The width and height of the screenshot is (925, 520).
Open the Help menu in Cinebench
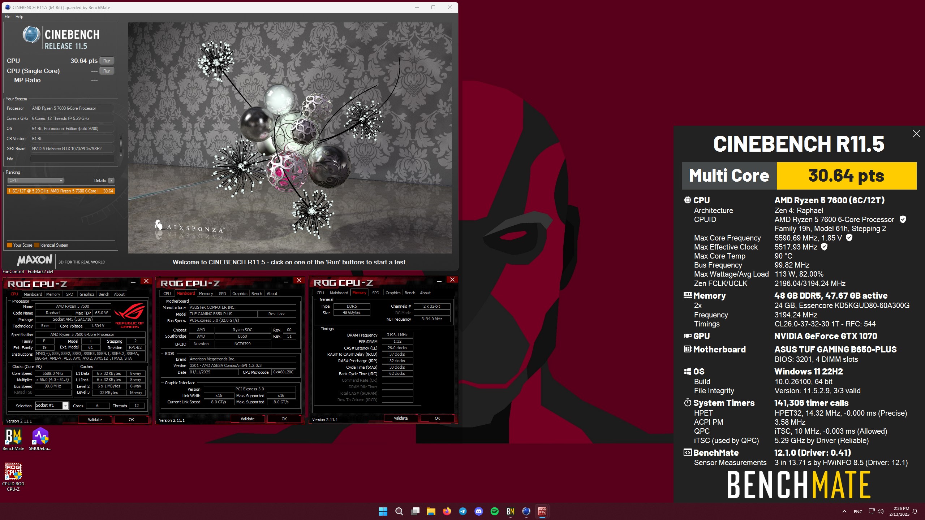[x=19, y=17]
